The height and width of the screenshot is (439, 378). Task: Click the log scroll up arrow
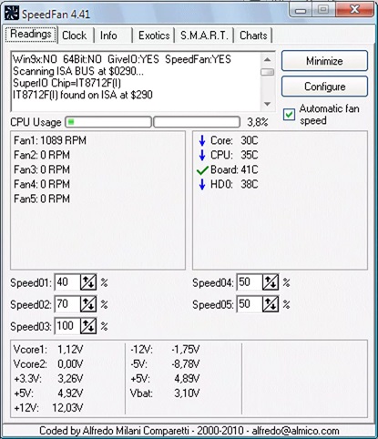click(x=267, y=59)
